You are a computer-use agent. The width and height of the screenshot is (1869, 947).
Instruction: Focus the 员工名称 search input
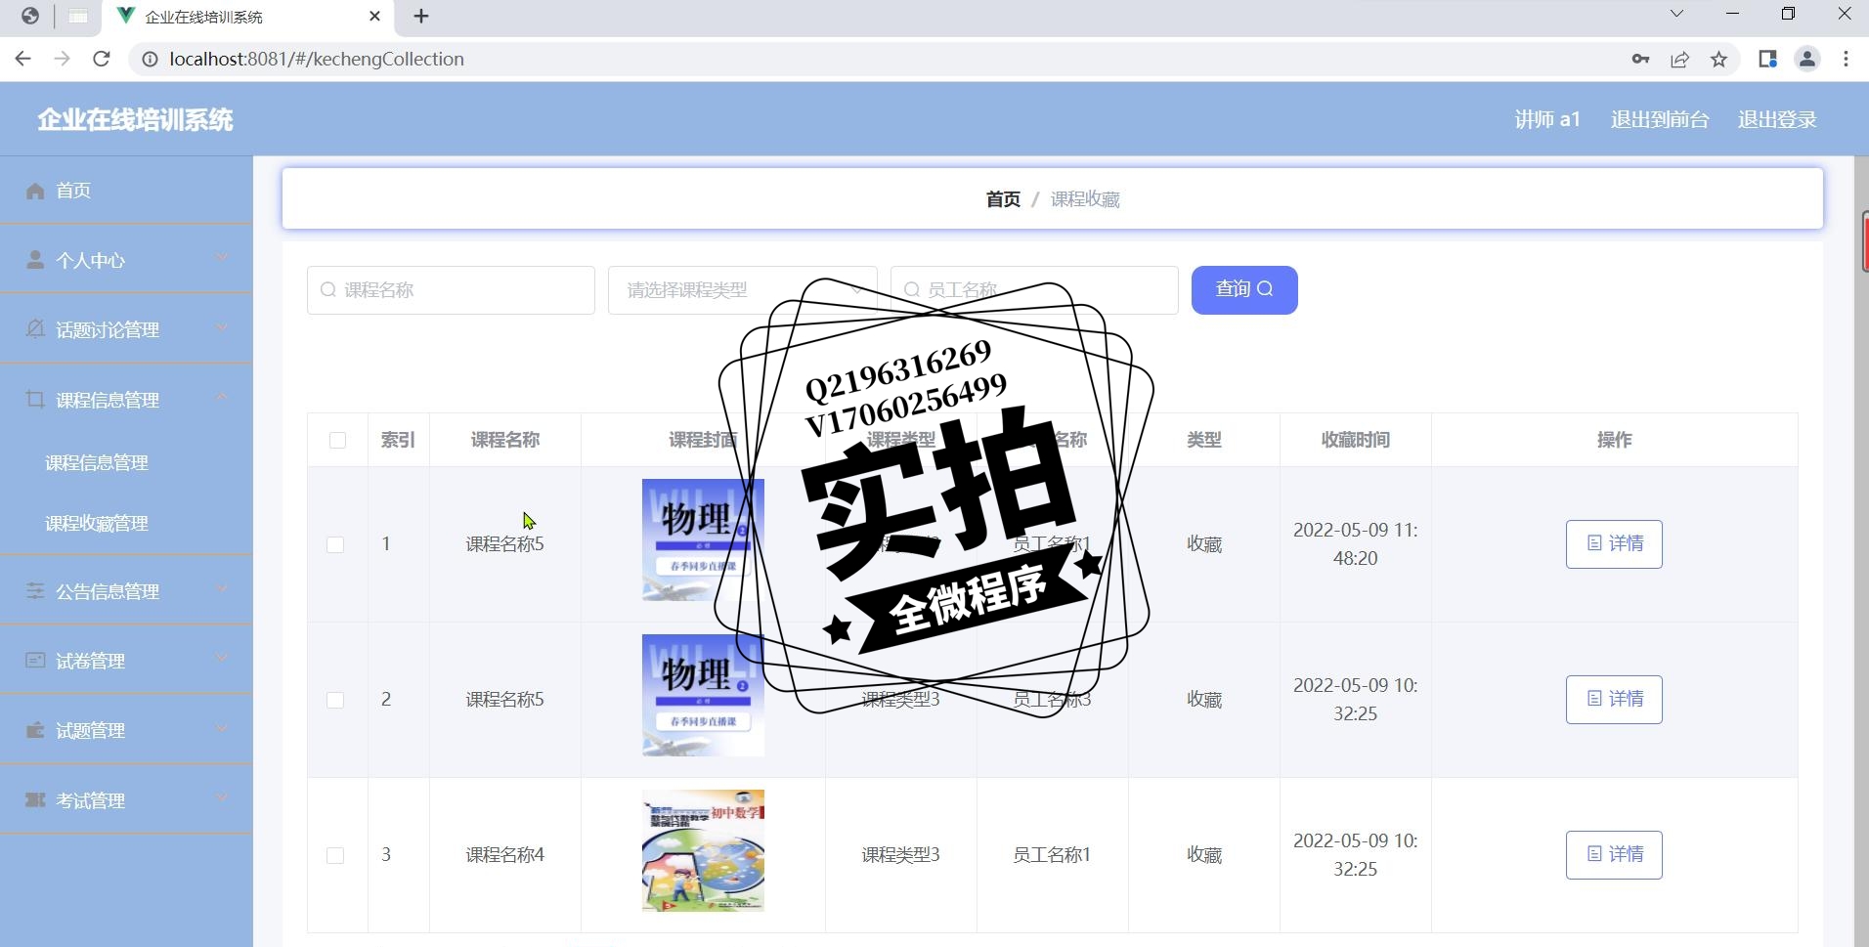1034,290
